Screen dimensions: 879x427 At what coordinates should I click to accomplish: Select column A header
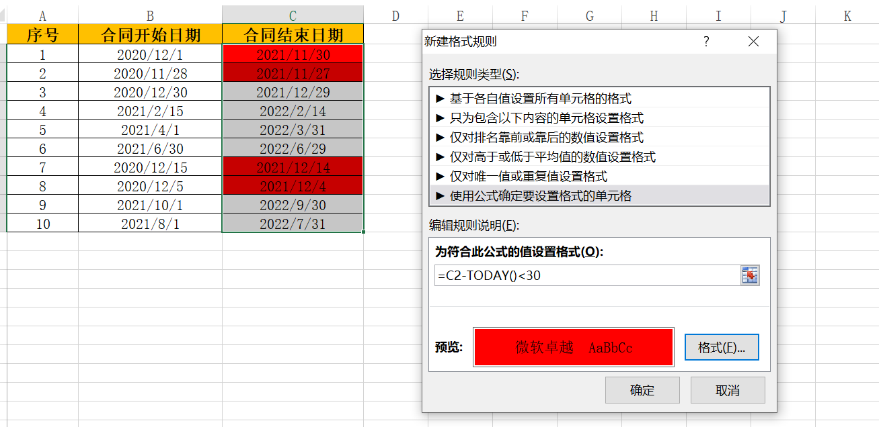[42, 15]
